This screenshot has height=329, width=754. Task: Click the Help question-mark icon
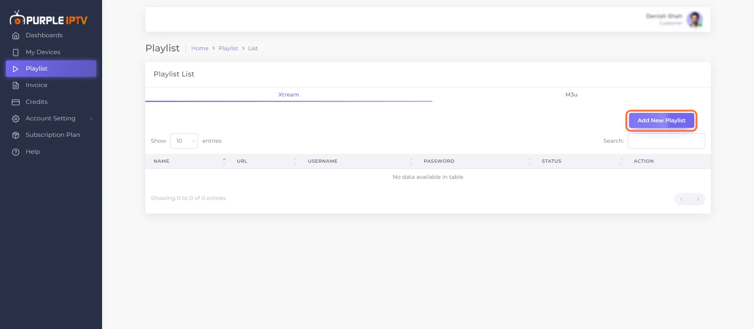pyautogui.click(x=16, y=152)
